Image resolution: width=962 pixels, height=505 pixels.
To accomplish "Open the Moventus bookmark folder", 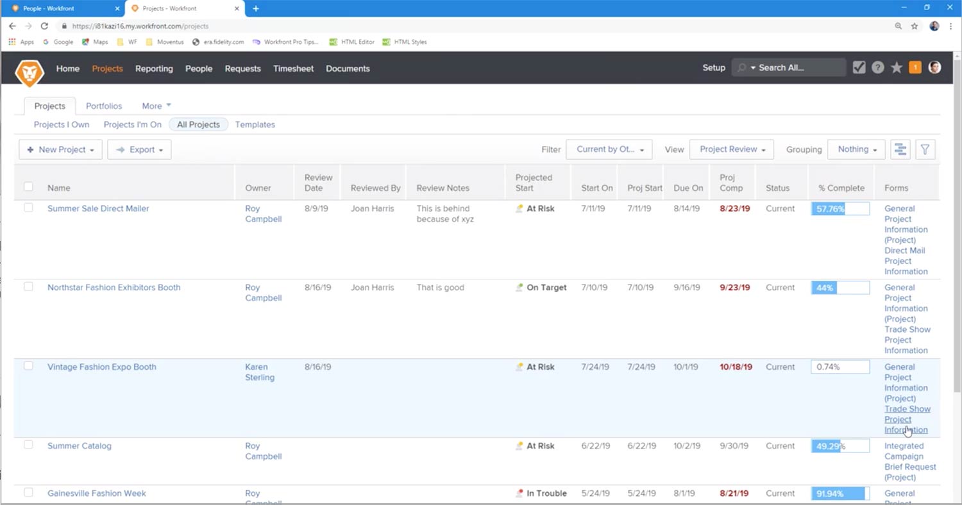I will pyautogui.click(x=165, y=42).
